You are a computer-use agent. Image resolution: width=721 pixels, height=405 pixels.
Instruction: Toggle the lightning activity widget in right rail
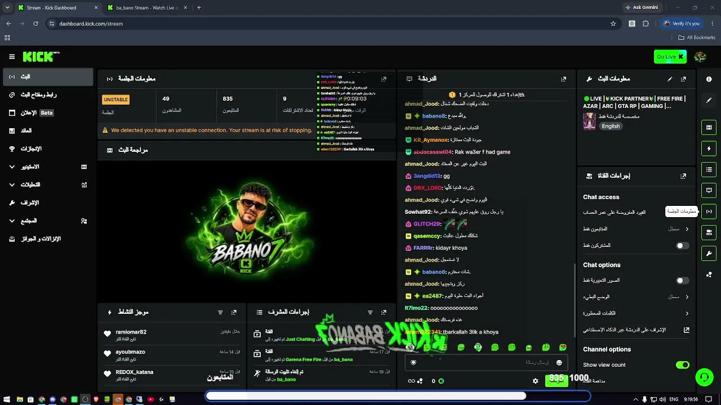coord(709,148)
